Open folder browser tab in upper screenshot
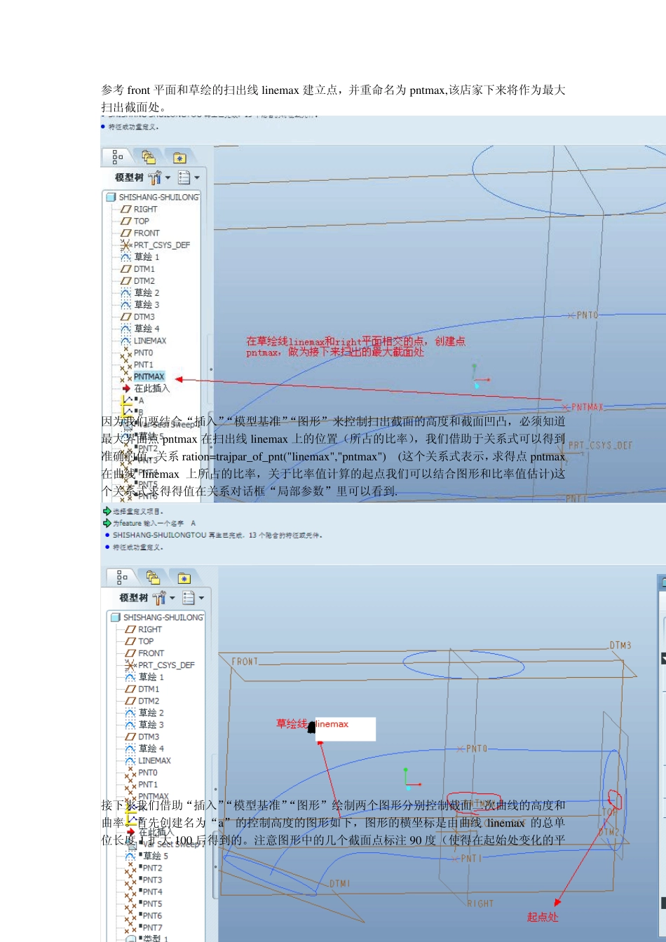 [x=149, y=157]
